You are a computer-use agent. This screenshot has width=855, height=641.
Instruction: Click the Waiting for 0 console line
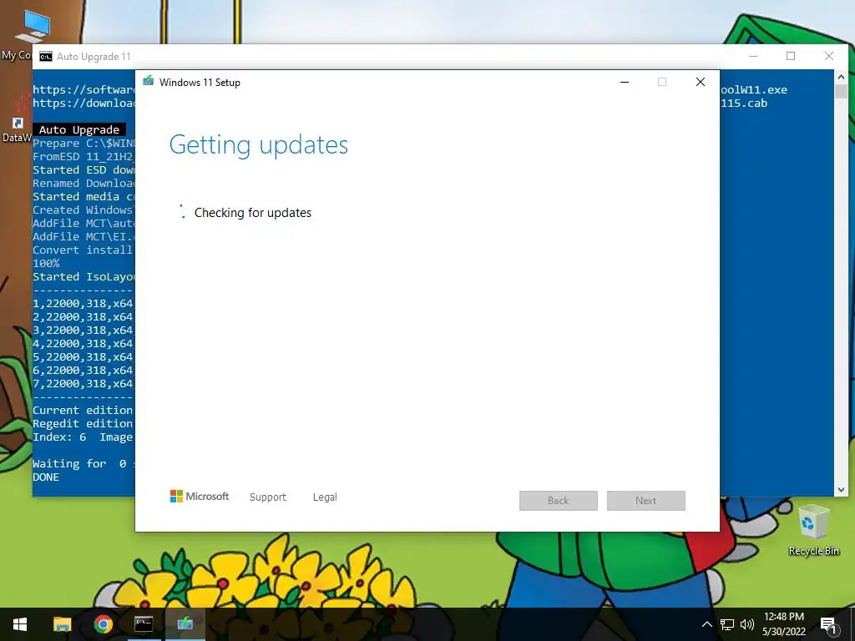83,464
